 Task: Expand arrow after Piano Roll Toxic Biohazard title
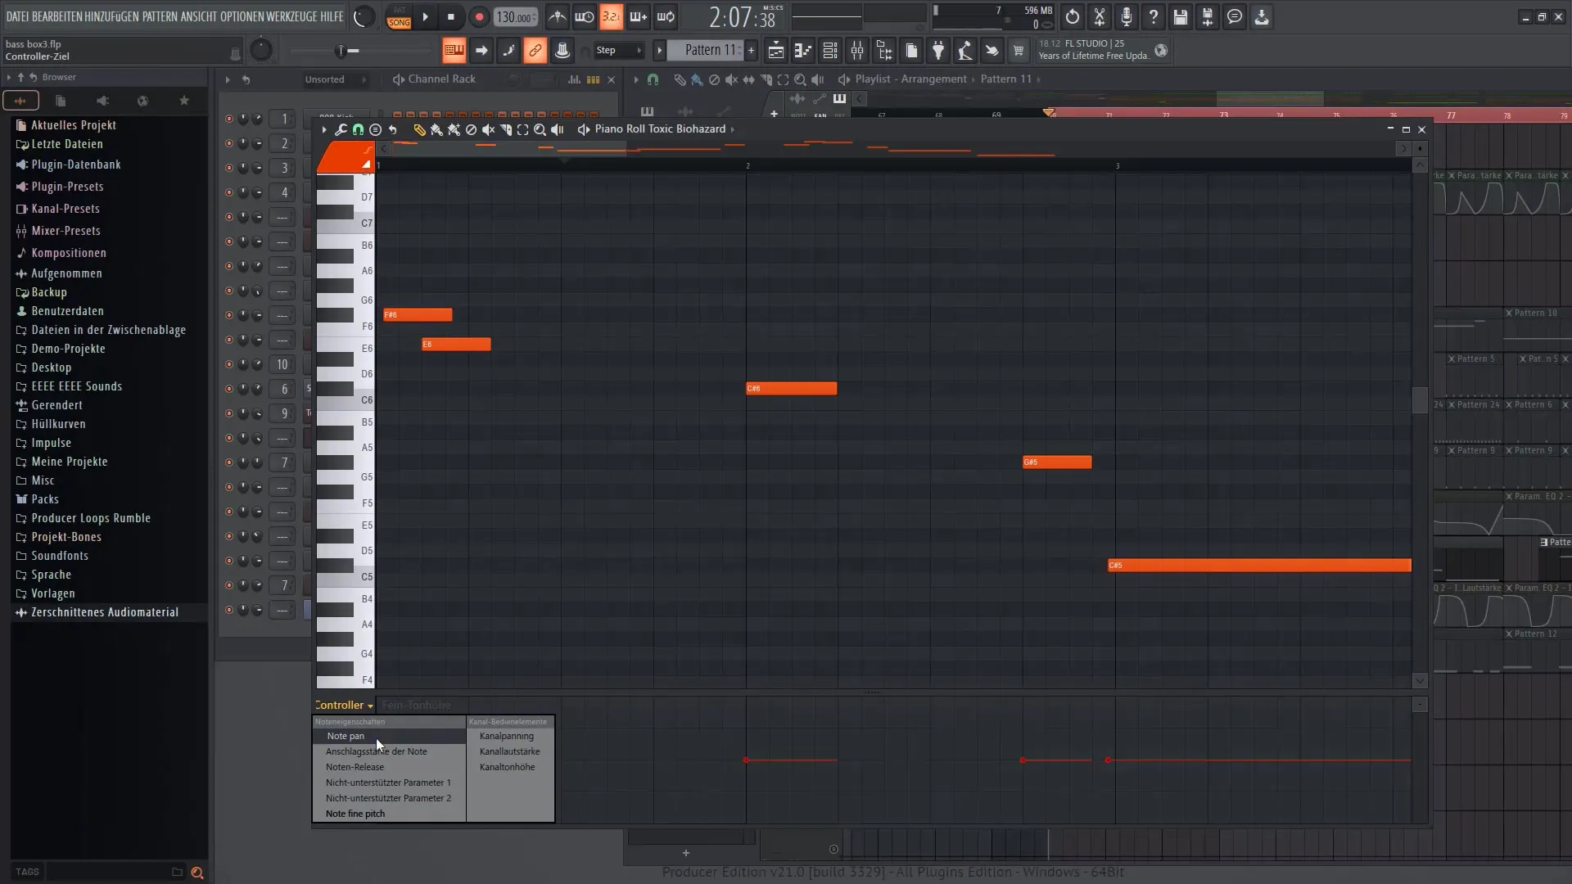pyautogui.click(x=733, y=129)
